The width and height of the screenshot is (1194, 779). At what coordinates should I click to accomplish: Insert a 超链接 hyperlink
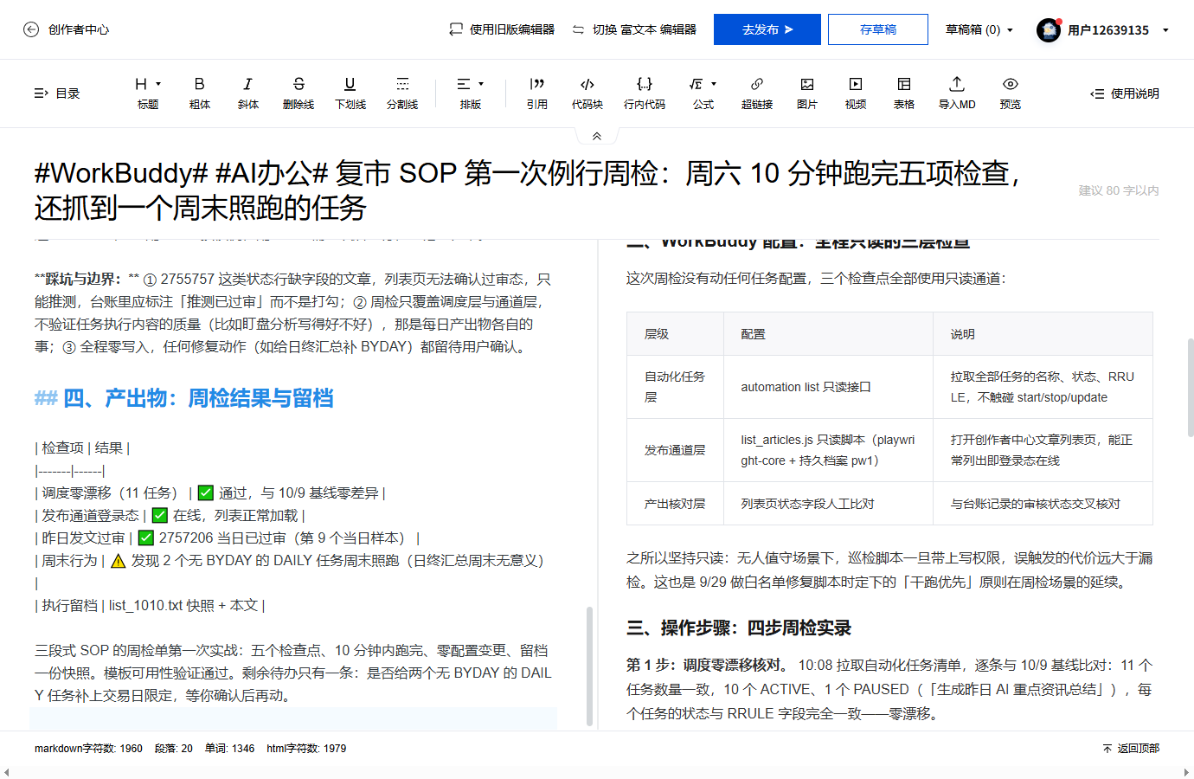(x=757, y=93)
